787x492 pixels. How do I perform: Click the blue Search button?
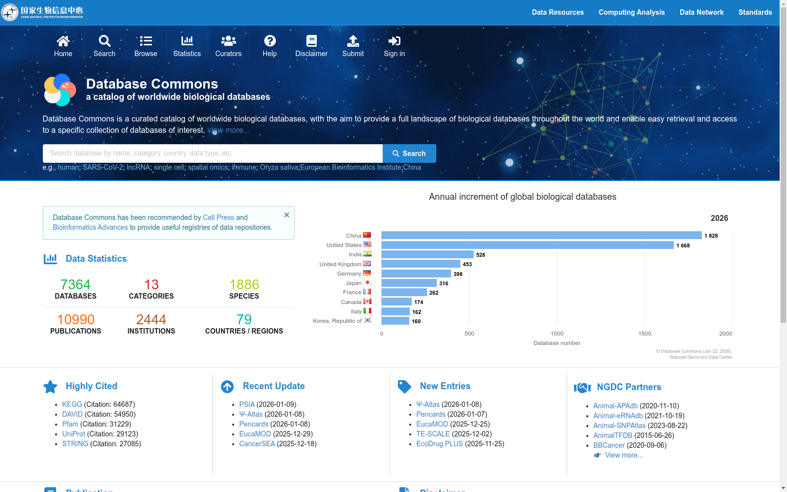(x=409, y=154)
